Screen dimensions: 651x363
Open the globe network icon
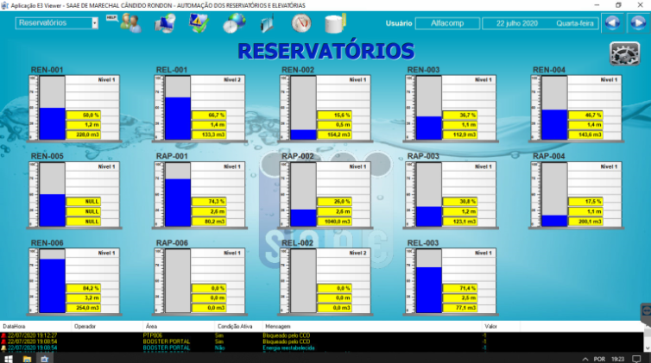[x=233, y=24]
